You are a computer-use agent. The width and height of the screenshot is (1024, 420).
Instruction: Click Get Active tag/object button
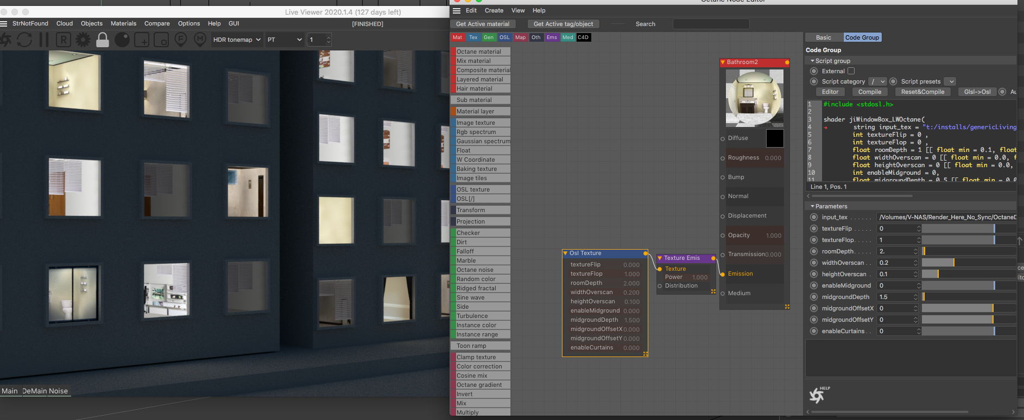[x=564, y=24]
